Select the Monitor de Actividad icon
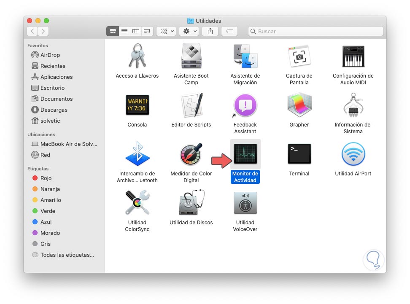 245,154
